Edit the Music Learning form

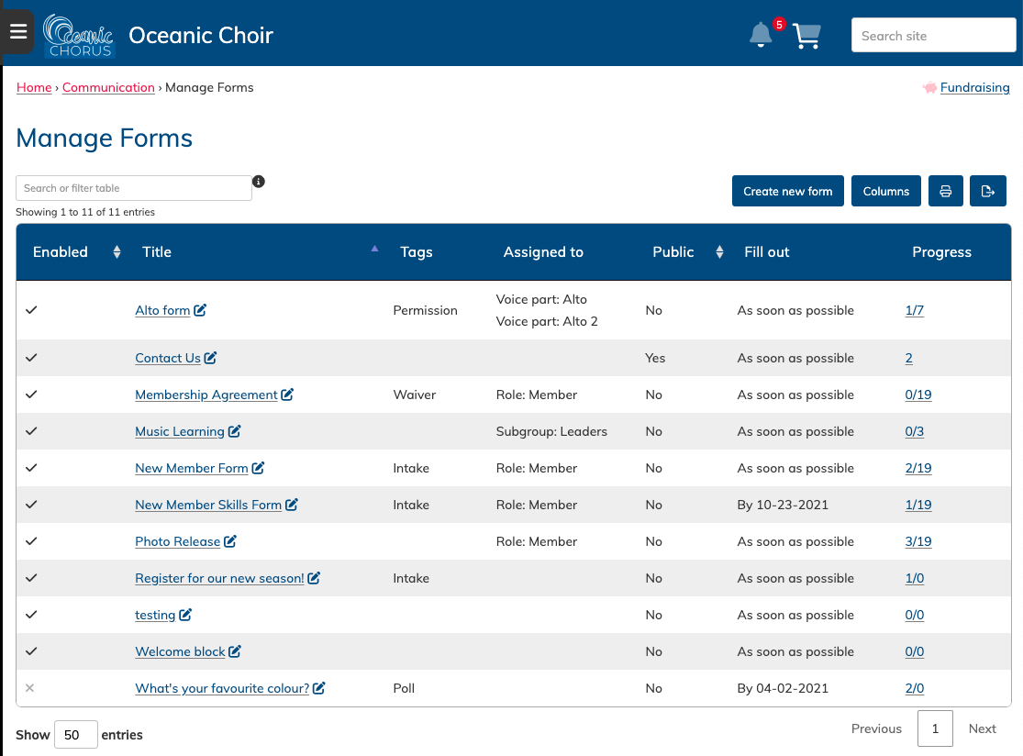234,430
